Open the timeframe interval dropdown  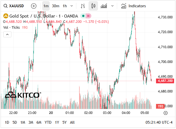click(x=72, y=6)
